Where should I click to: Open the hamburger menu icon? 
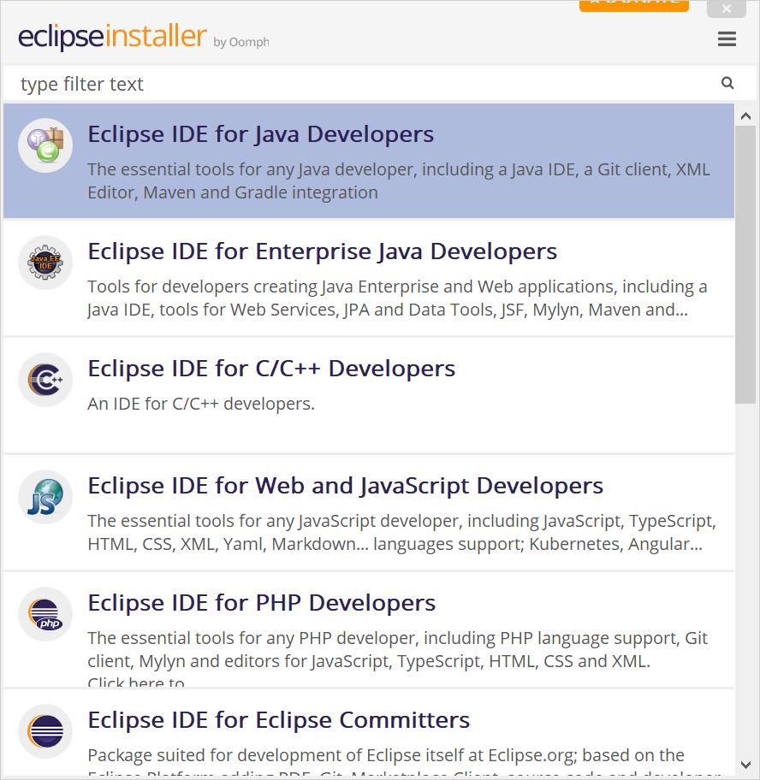[x=727, y=38]
